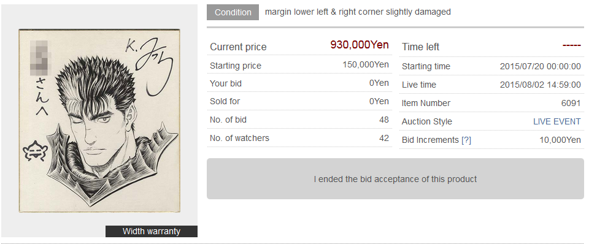597x244 pixels.
Task: Click the Width warranty label
Action: (151, 231)
